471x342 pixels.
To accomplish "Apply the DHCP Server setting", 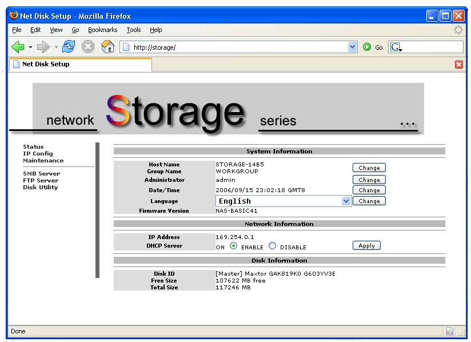I will click(x=366, y=246).
